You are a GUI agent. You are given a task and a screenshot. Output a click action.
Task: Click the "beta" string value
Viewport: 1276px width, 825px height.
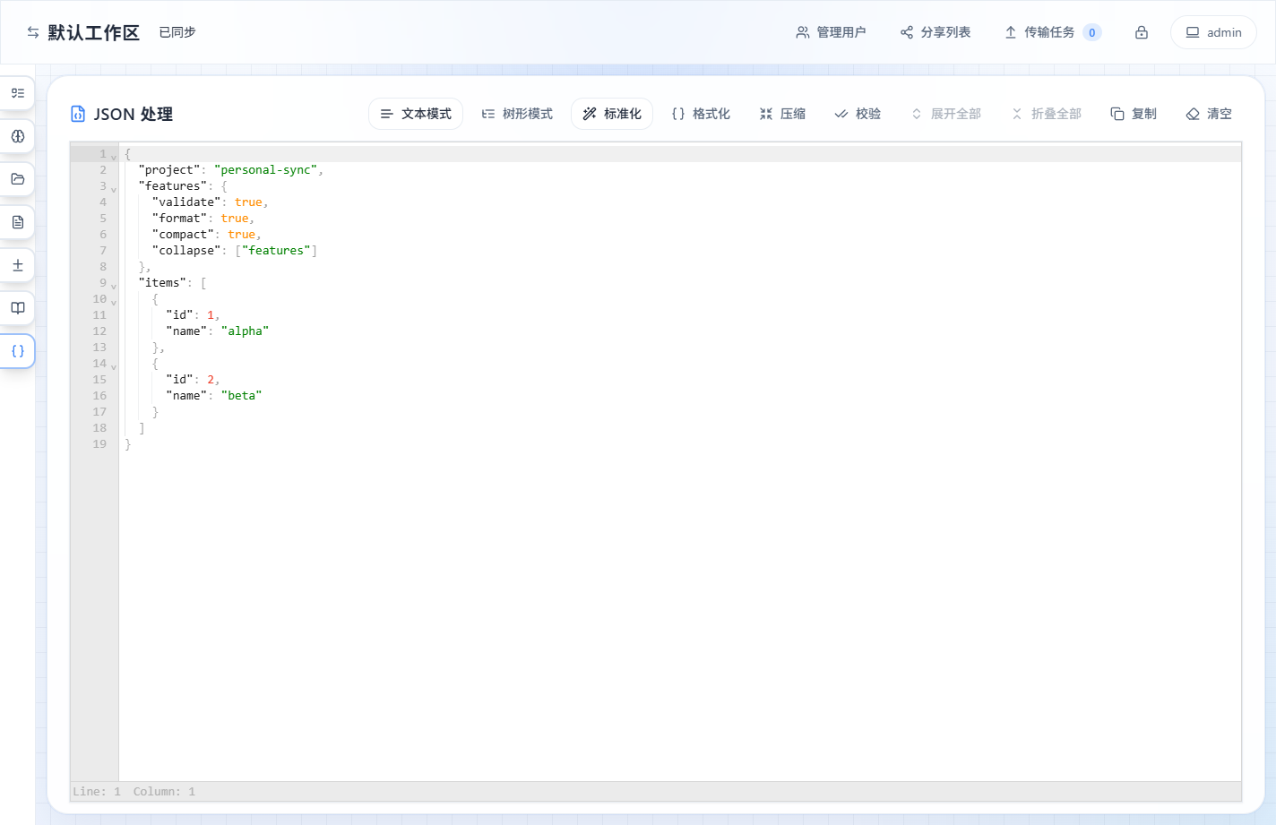tap(242, 396)
